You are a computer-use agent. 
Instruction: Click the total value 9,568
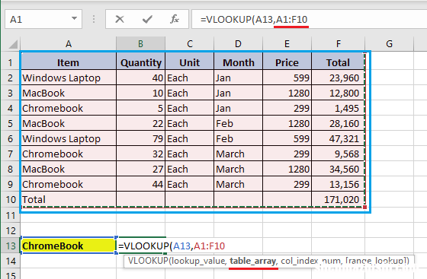(x=338, y=154)
